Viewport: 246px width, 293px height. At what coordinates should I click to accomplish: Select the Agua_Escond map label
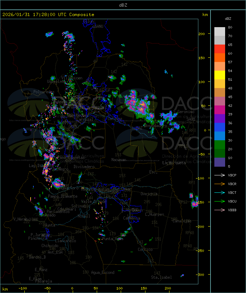coord(102,272)
